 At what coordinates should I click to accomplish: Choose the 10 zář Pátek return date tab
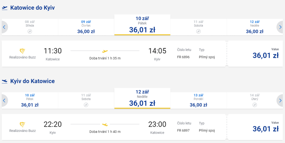click(30, 100)
